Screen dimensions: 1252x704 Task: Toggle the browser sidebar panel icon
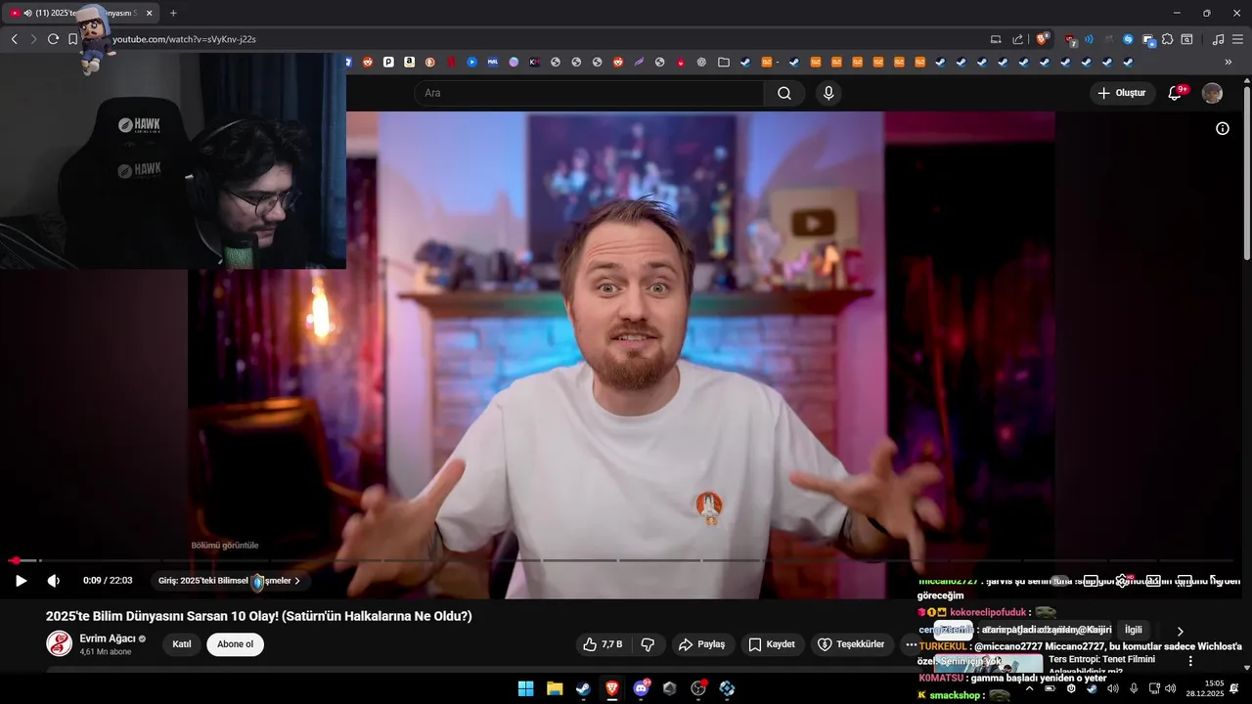(x=1186, y=39)
